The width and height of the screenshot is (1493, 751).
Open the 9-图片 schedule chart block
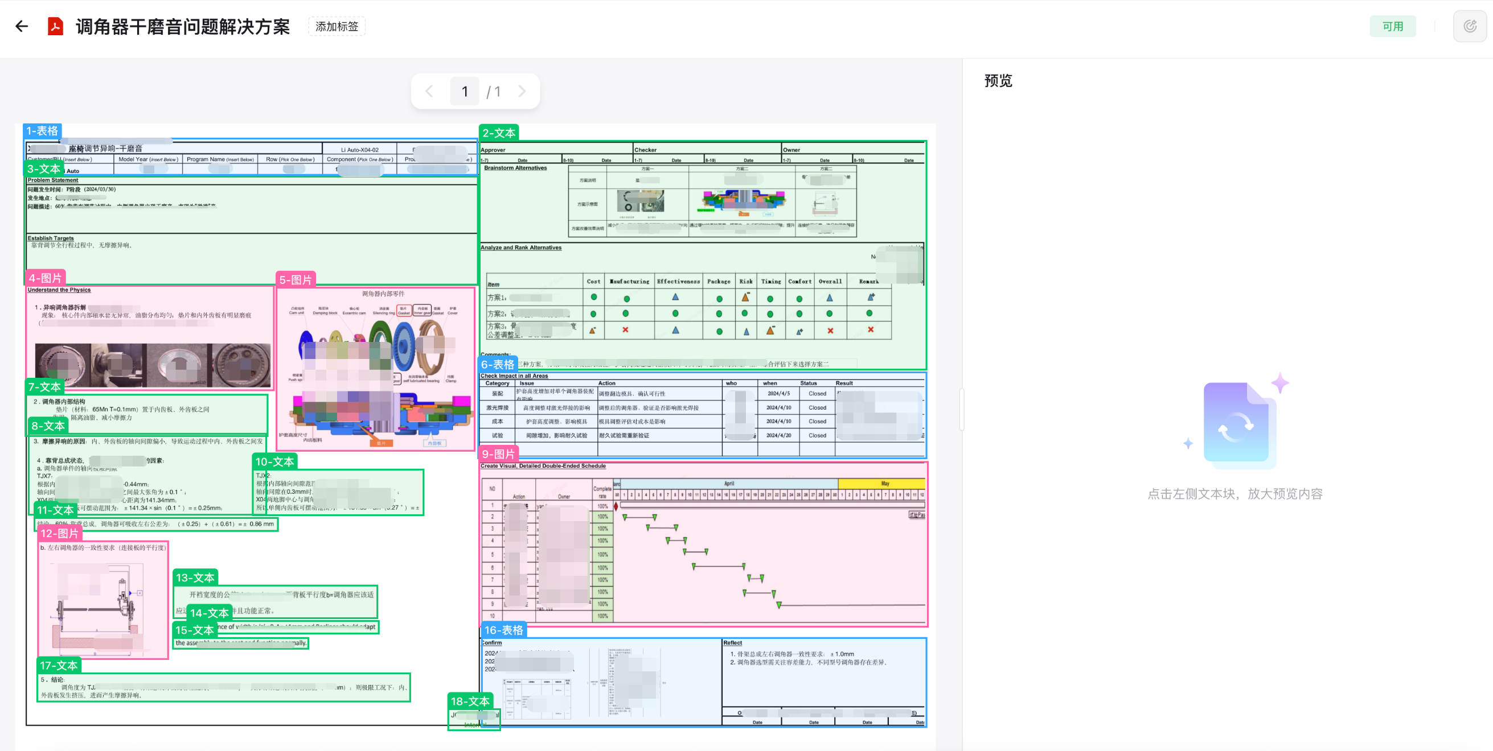click(703, 544)
